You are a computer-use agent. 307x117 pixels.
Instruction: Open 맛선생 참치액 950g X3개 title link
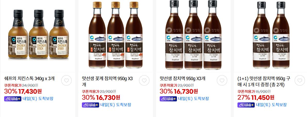click(183, 79)
